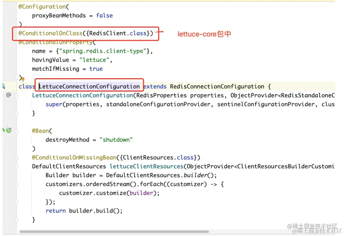Collapse the @ConditionalOnMissingBean fold marker

click(16, 157)
